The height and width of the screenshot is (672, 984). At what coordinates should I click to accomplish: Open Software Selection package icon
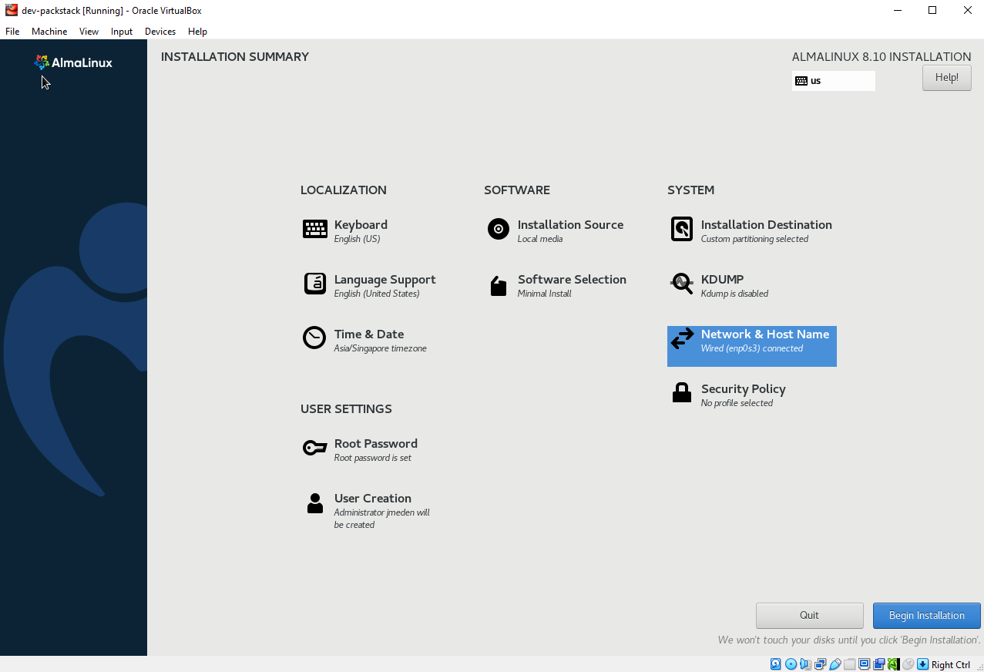499,286
